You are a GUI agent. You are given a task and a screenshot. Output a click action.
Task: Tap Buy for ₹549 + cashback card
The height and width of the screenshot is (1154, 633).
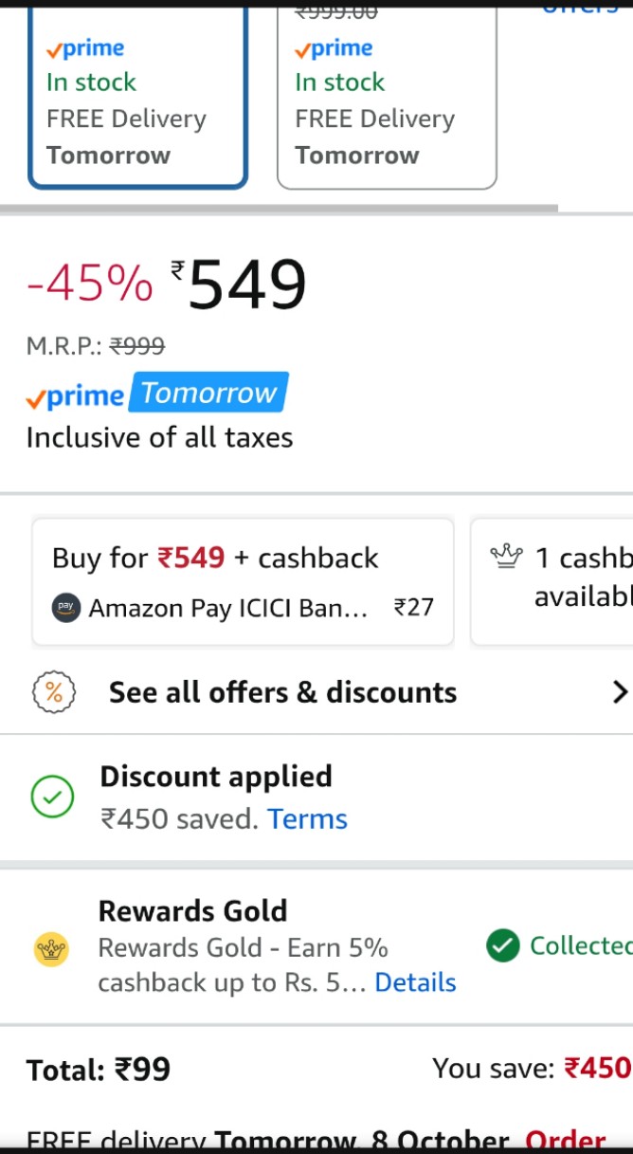(243, 580)
